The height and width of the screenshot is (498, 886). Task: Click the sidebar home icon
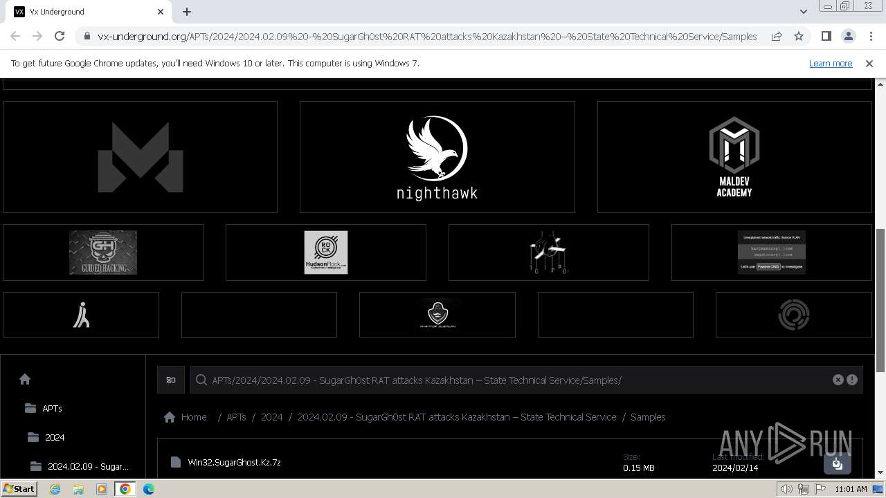tap(25, 379)
